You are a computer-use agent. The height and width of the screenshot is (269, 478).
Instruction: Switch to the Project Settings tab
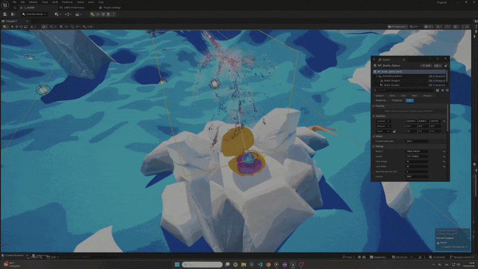110,8
